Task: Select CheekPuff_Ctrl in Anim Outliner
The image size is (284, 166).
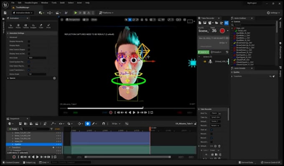Action: pos(243,60)
